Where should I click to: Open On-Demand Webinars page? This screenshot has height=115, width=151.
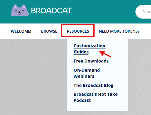(x=87, y=73)
